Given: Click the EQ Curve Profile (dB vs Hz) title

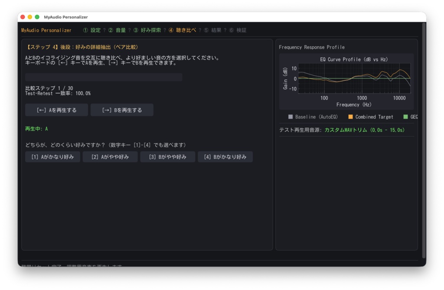Looking at the screenshot, I should [x=354, y=59].
